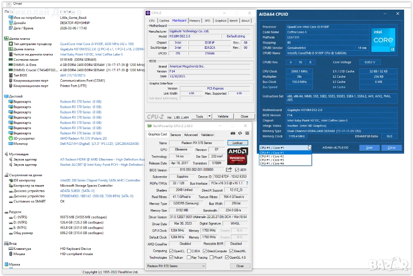Switch to the Memory tab in CPU-Z
413x276 pixels.
pos(194,21)
